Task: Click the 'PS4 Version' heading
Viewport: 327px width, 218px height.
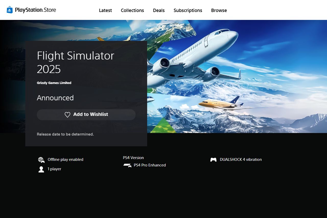Action: (133, 158)
